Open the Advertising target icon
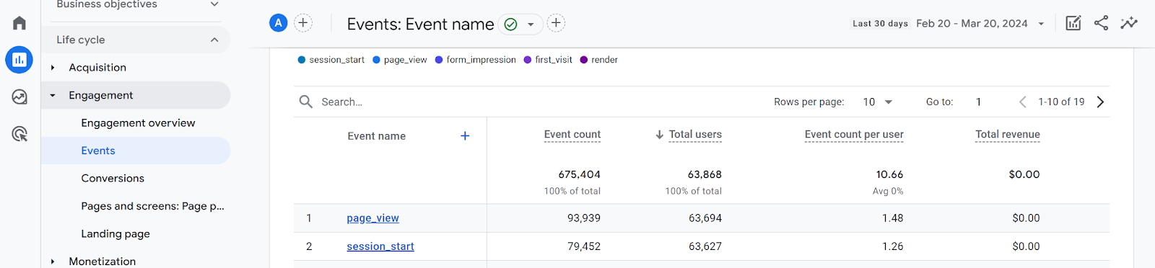Image resolution: width=1155 pixels, height=268 pixels. pos(19,133)
